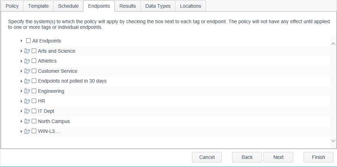Image resolution: width=337 pixels, height=167 pixels.
Task: Expand the North Campus tree node
Action: pyautogui.click(x=21, y=122)
